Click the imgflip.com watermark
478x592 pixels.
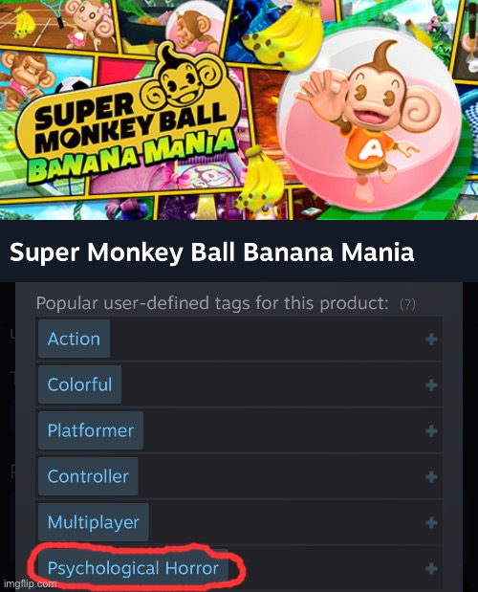30,583
